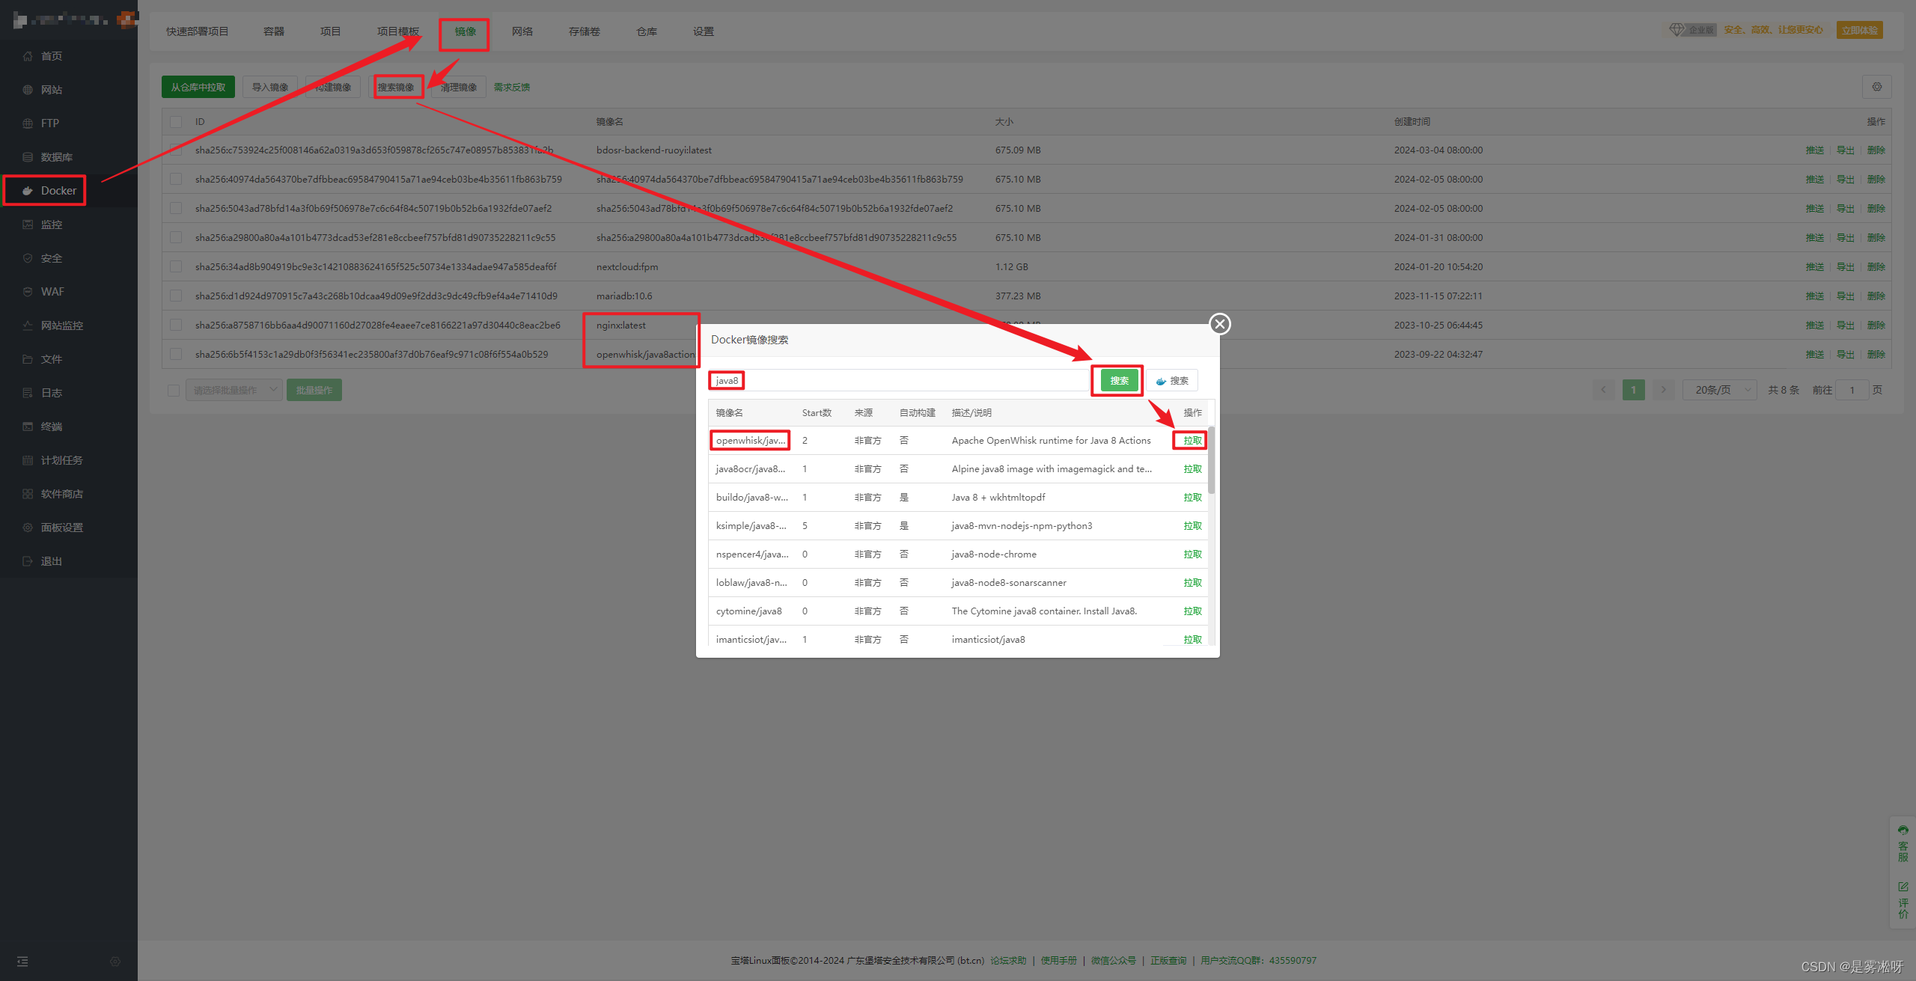This screenshot has width=1916, height=981.
Task: Switch to the 仓库 tab
Action: pyautogui.click(x=647, y=31)
